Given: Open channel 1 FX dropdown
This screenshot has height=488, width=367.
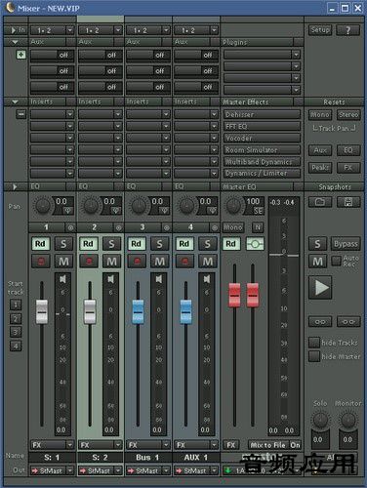Looking at the screenshot, I should click(52, 444).
